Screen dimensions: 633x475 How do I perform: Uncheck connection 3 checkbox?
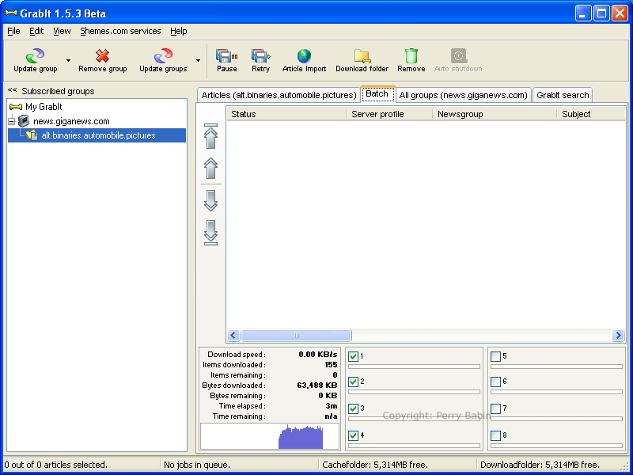353,408
